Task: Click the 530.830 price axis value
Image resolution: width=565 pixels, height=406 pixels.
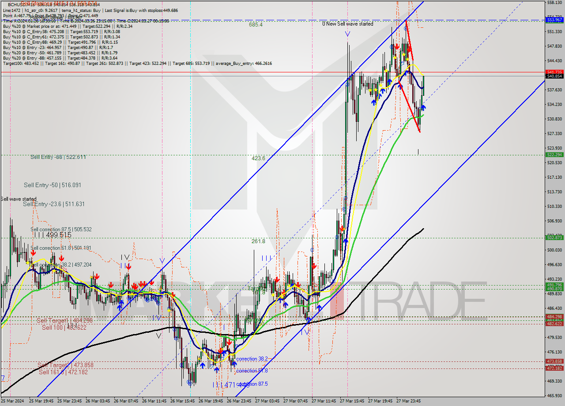Action: tap(555, 119)
